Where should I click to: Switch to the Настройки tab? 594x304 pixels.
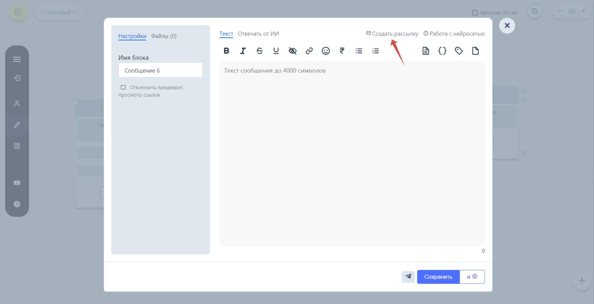tap(132, 36)
